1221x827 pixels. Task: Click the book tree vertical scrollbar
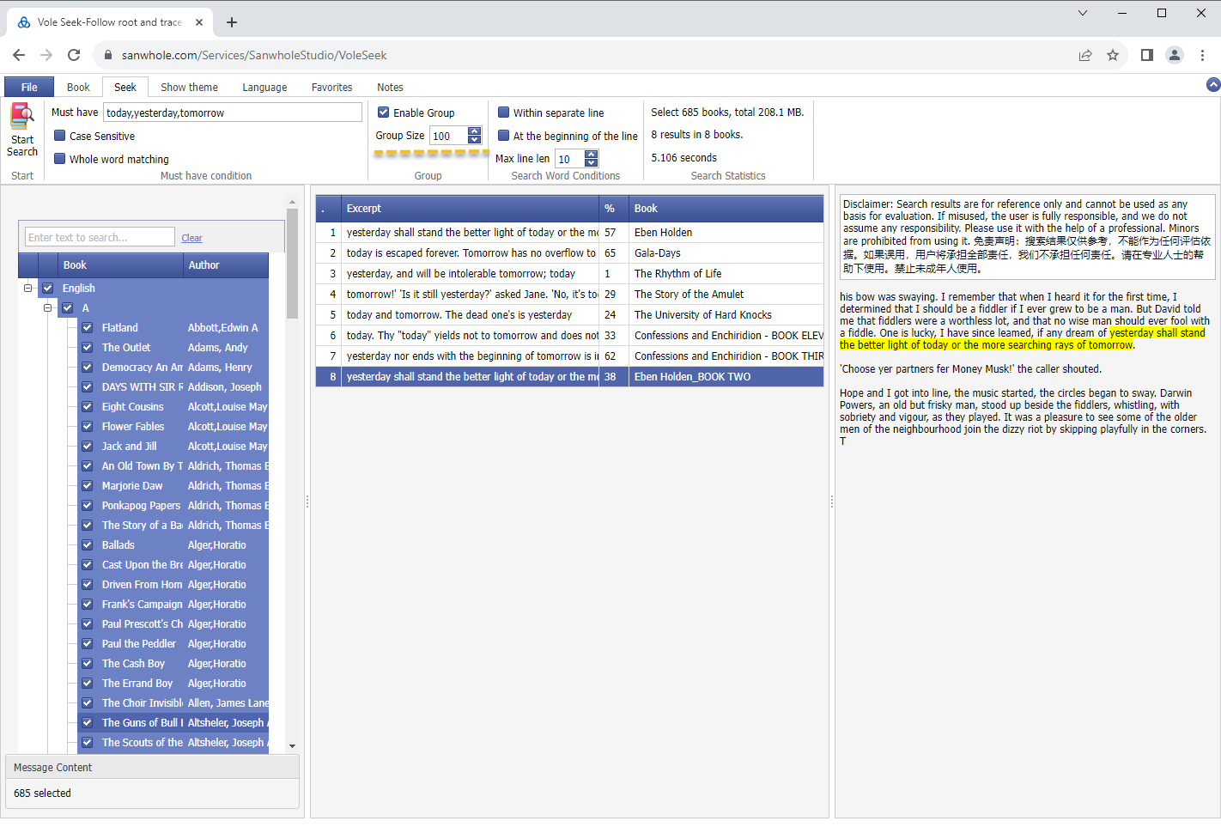coord(292,474)
